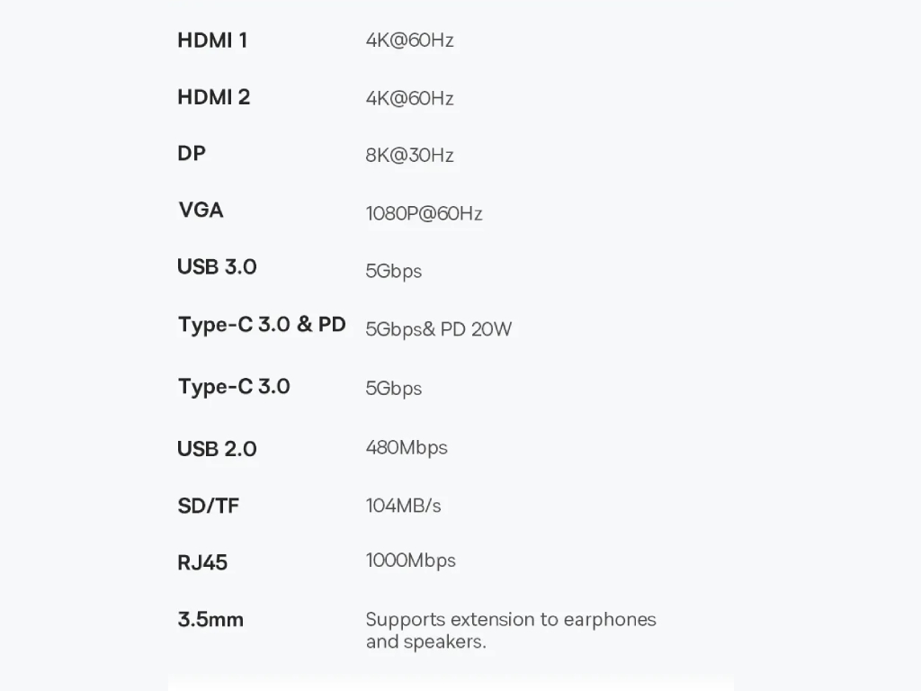Select the 480Mbps value

coord(407,448)
